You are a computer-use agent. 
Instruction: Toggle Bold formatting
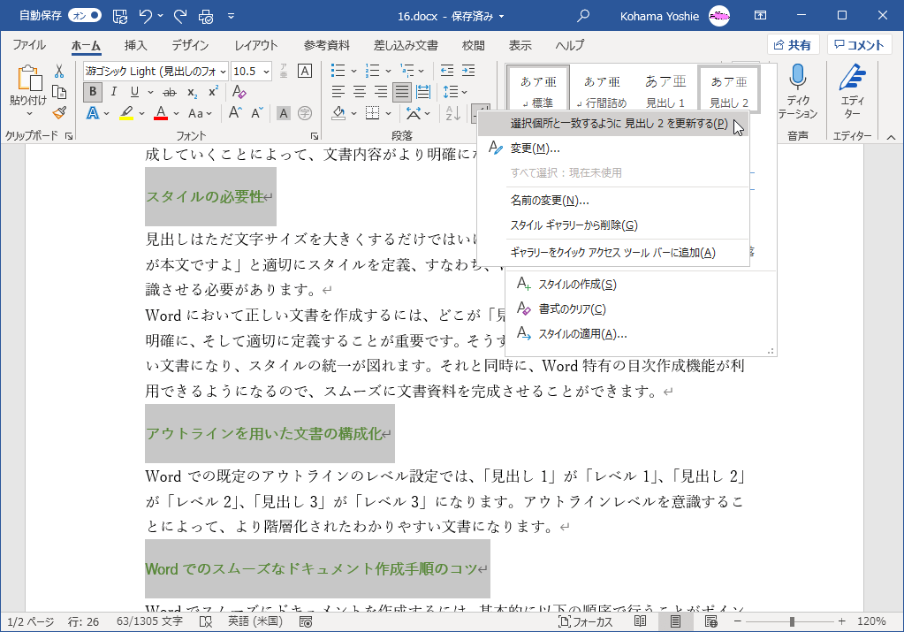[92, 92]
